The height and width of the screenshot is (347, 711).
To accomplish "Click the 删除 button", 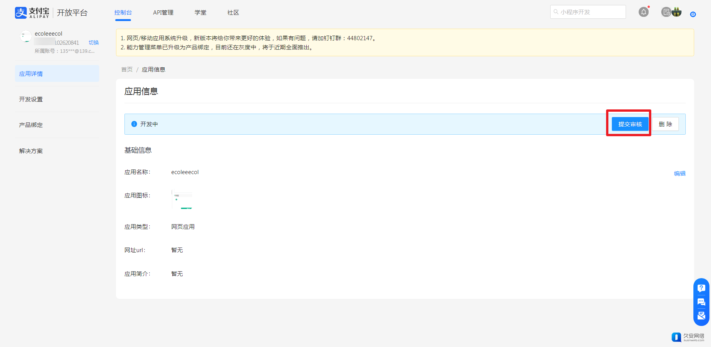I will (665, 124).
